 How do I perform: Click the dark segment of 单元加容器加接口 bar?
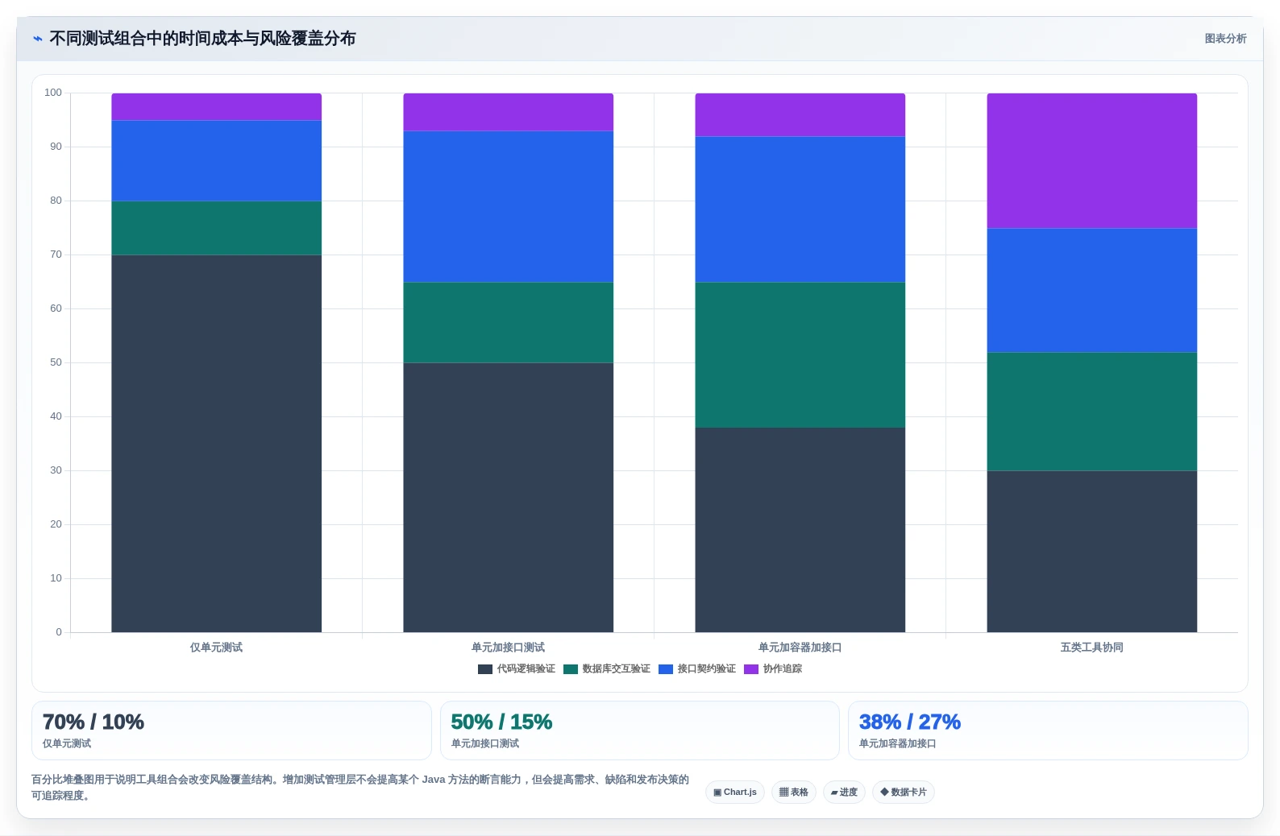click(800, 530)
